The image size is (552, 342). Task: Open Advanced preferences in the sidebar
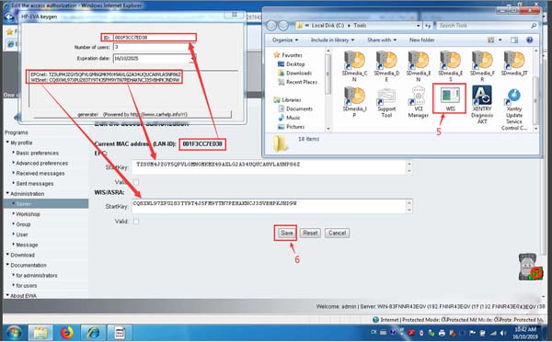42,164
